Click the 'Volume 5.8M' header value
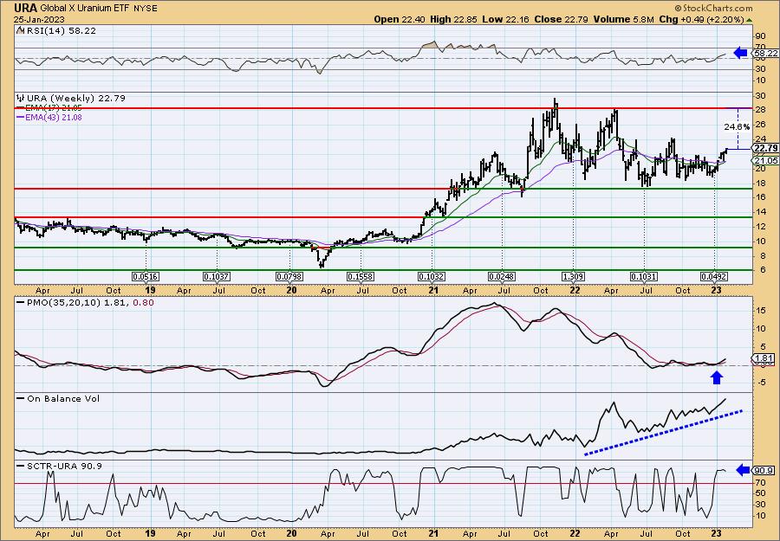Viewport: 780px width, 541px height. 622,19
